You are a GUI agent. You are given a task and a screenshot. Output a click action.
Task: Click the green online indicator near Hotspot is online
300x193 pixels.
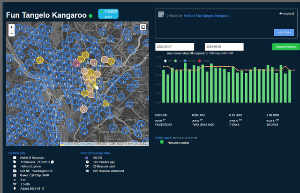pos(162,142)
